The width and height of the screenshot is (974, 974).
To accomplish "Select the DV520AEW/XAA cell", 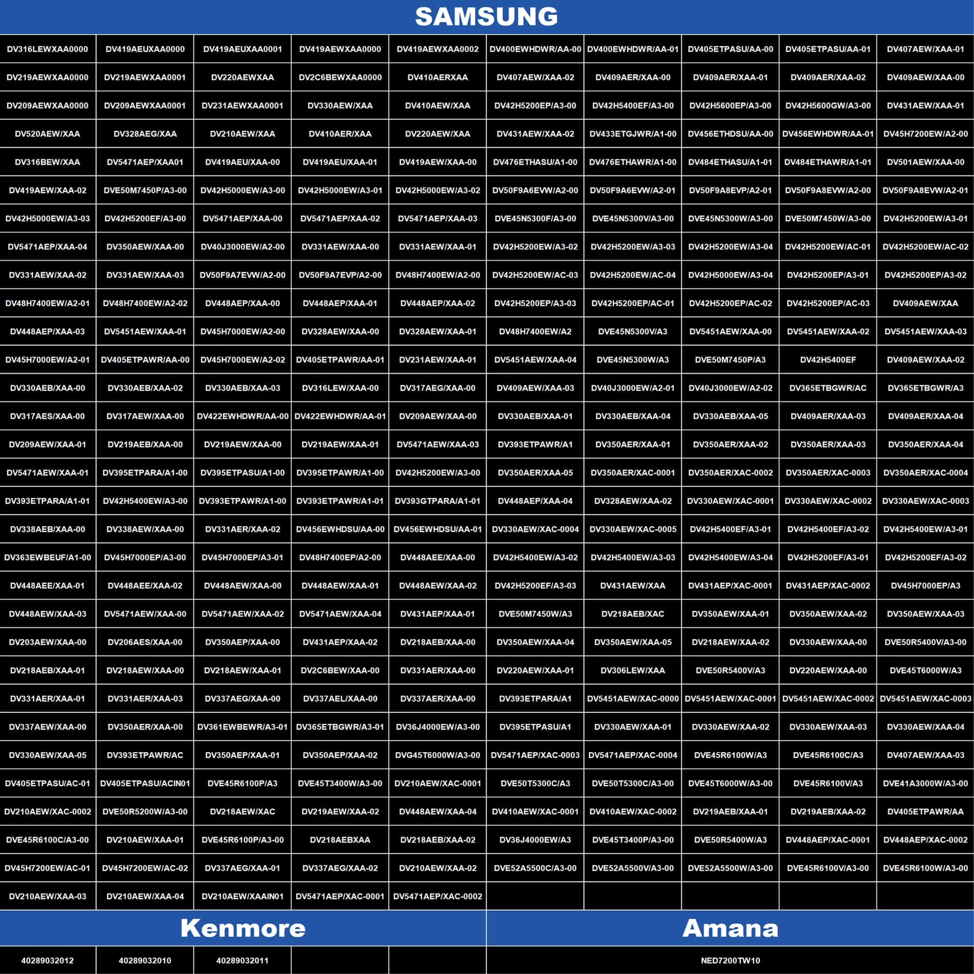I will [x=47, y=133].
